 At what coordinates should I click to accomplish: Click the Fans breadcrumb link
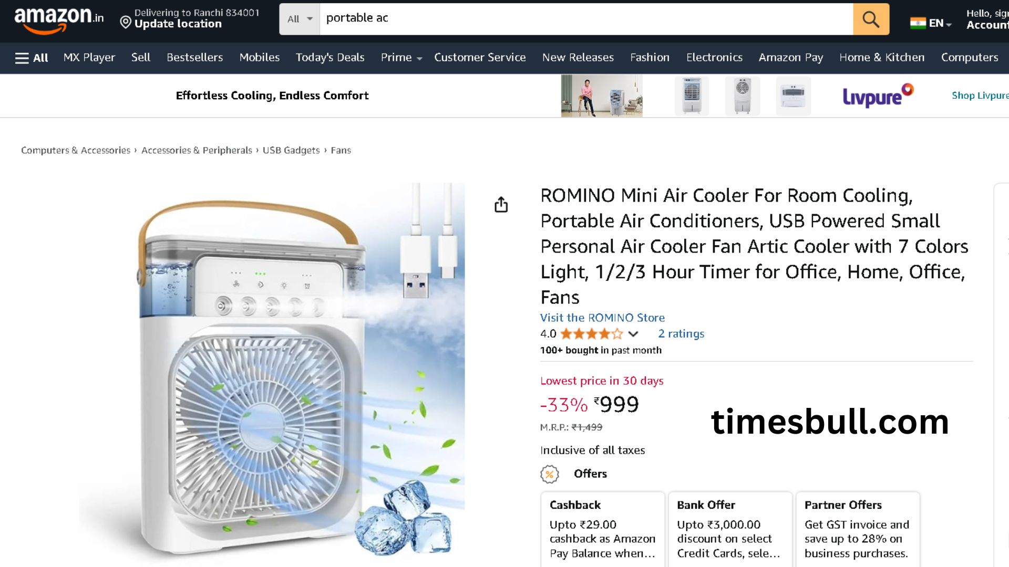341,150
